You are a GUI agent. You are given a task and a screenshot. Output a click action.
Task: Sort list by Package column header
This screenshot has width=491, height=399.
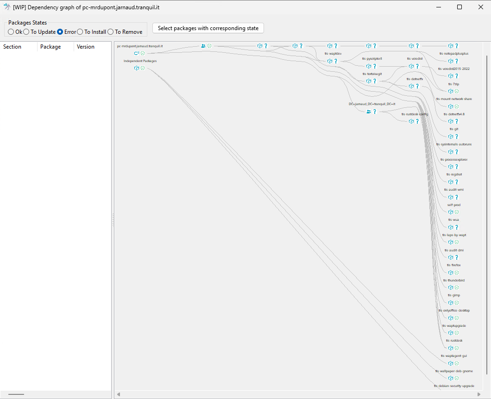click(56, 47)
